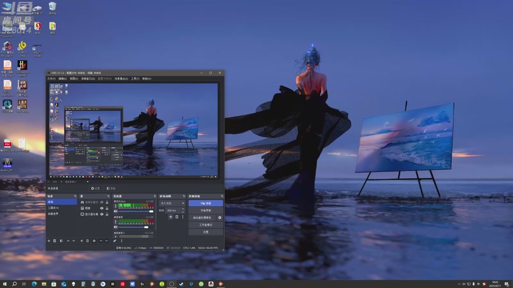Open transition properties three-dot menu
This screenshot has height=288, width=513.
(x=183, y=217)
